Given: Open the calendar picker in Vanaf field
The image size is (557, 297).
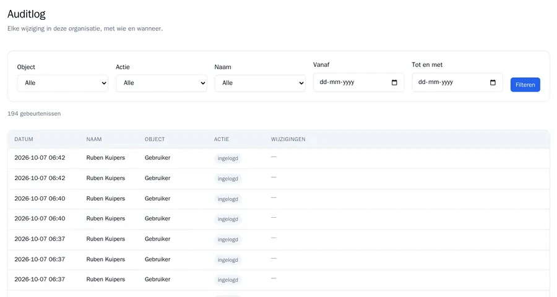Looking at the screenshot, I should coord(394,82).
